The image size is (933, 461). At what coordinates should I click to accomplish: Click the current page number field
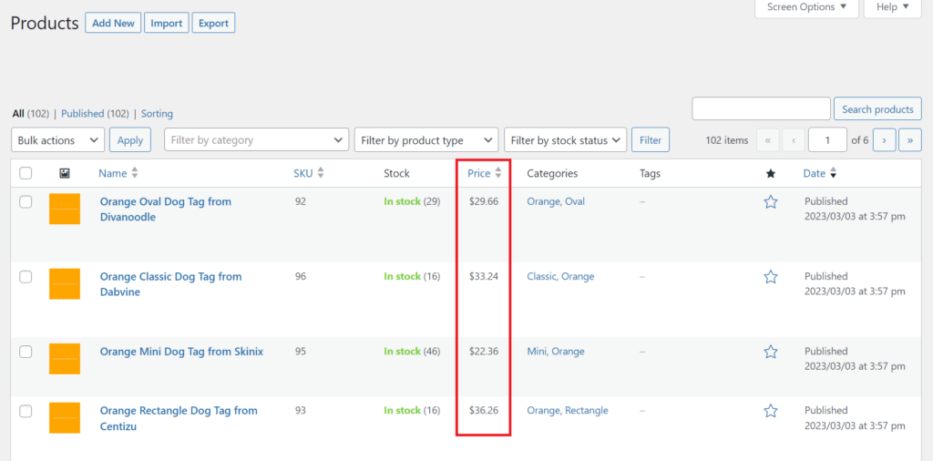(827, 140)
